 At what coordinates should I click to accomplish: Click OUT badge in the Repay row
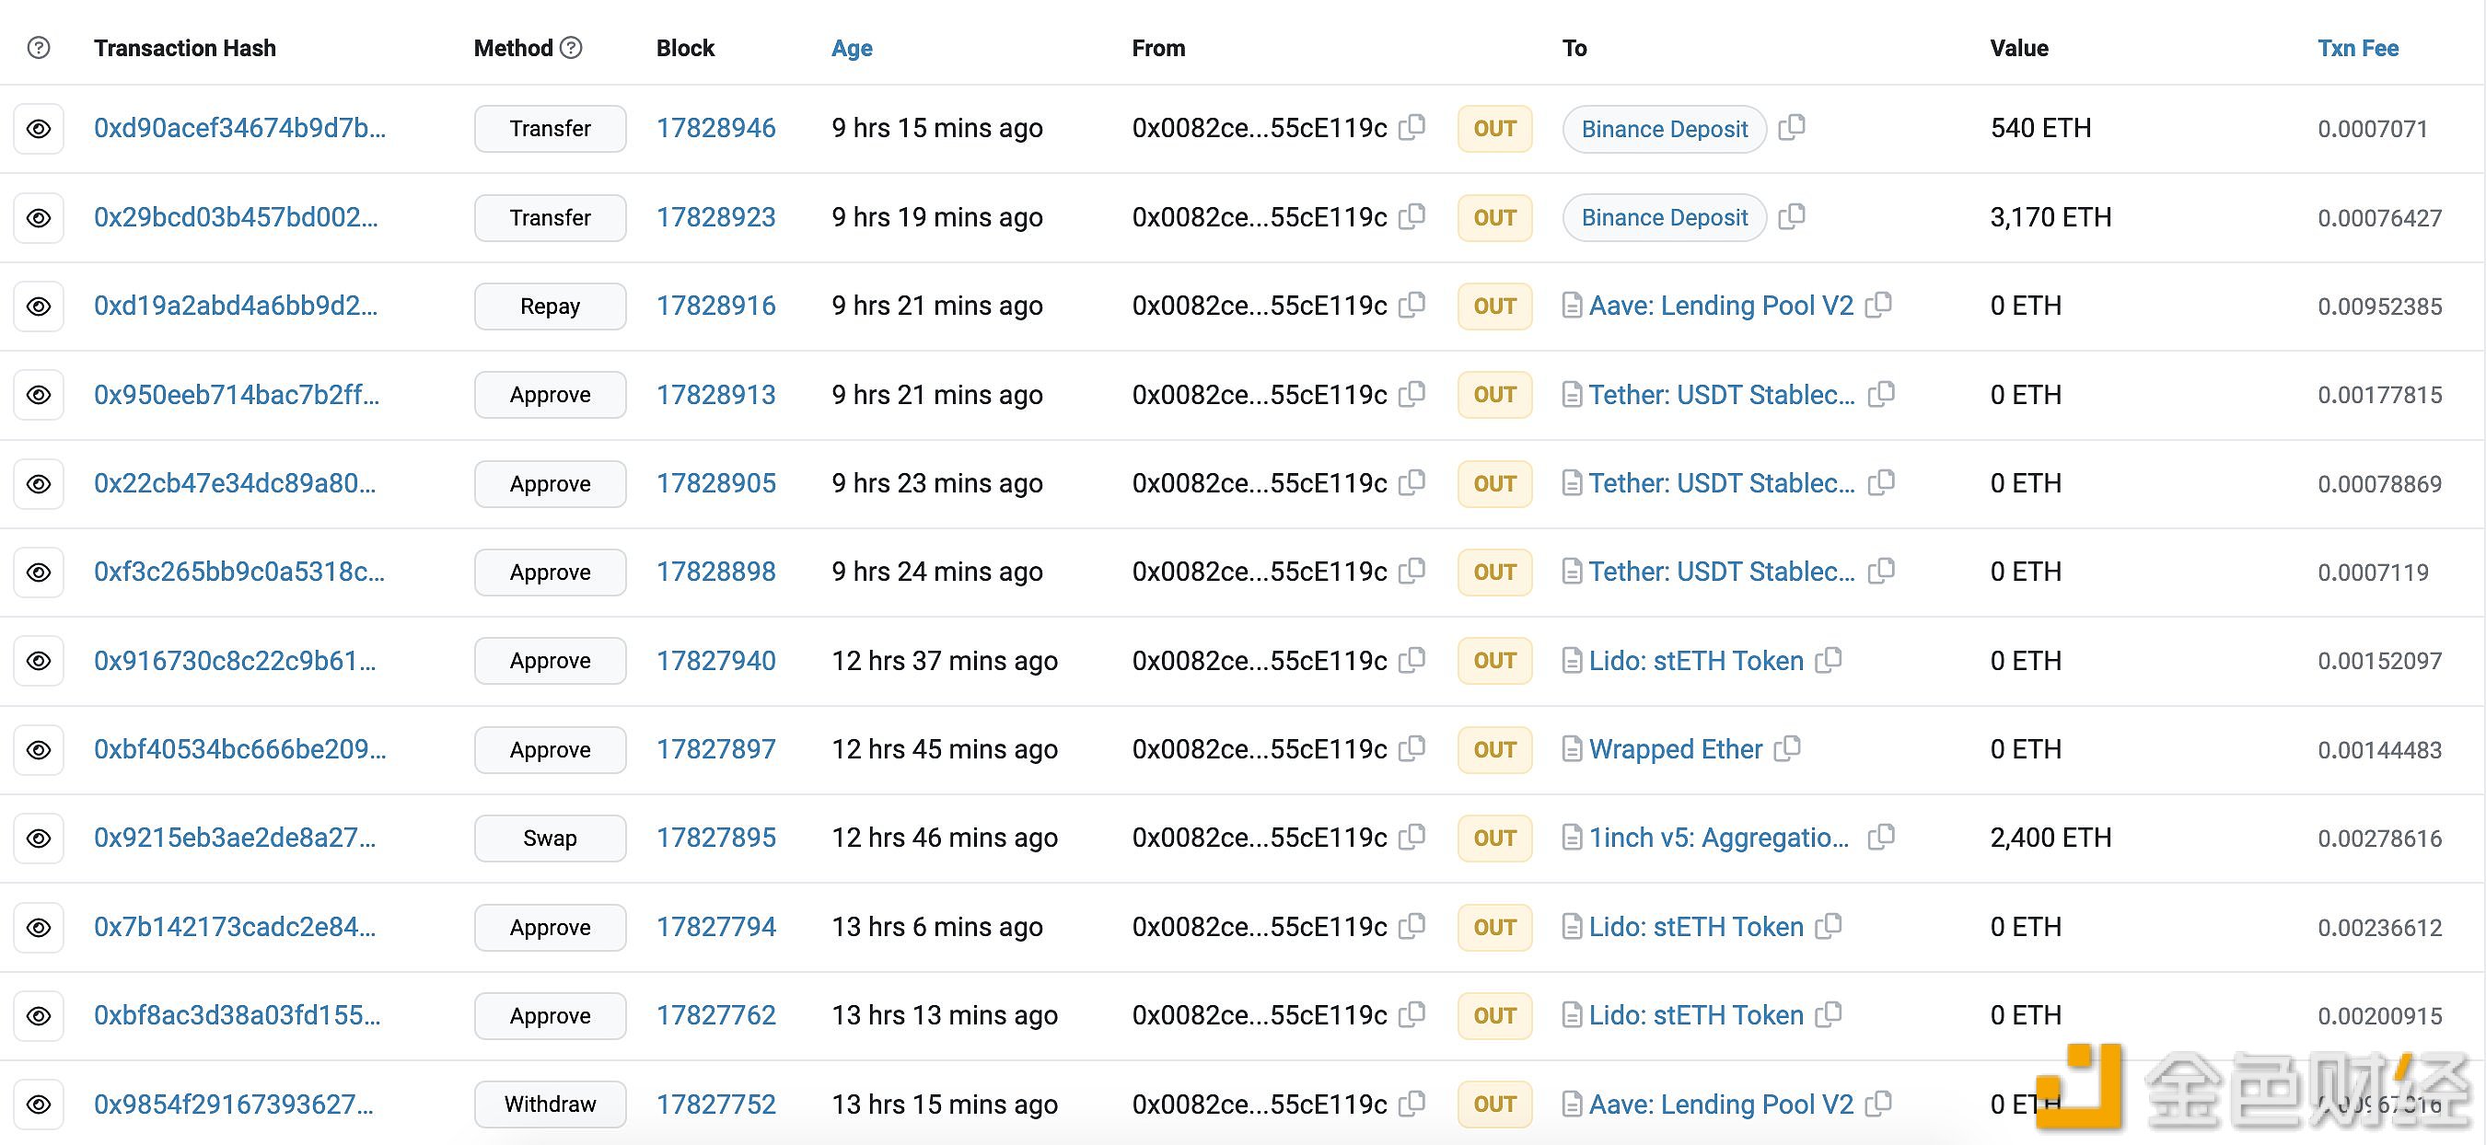(x=1495, y=306)
